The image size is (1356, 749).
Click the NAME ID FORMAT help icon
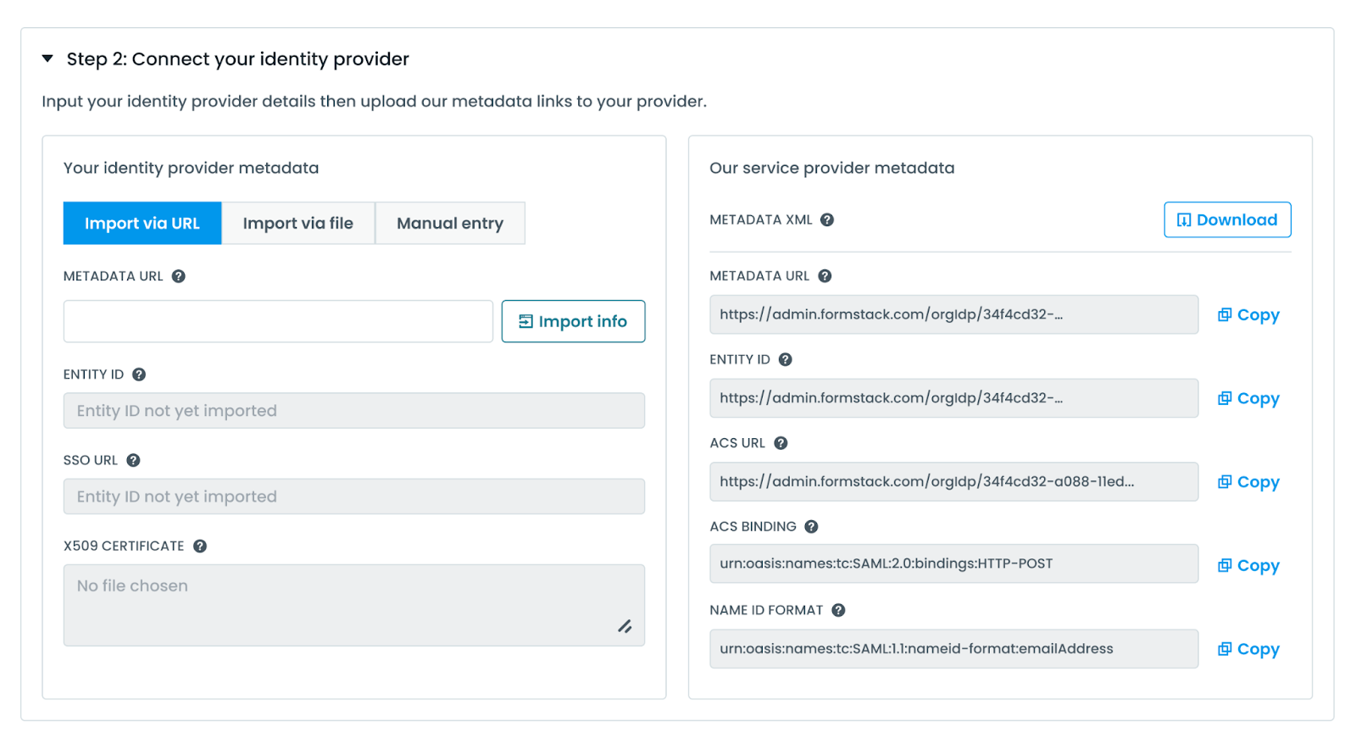838,610
